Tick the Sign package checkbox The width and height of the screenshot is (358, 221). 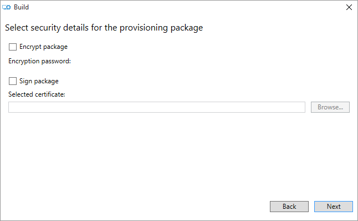click(x=13, y=81)
